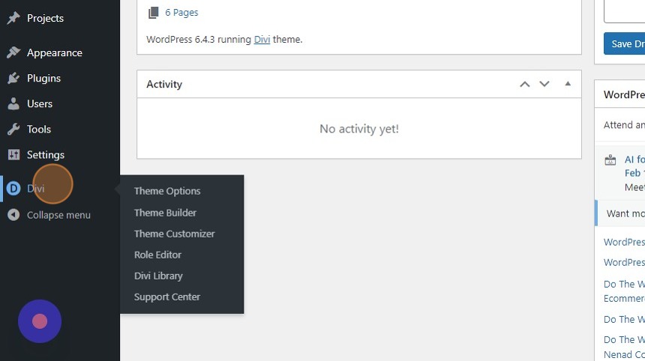Open Role Editor submenu item

(x=157, y=255)
